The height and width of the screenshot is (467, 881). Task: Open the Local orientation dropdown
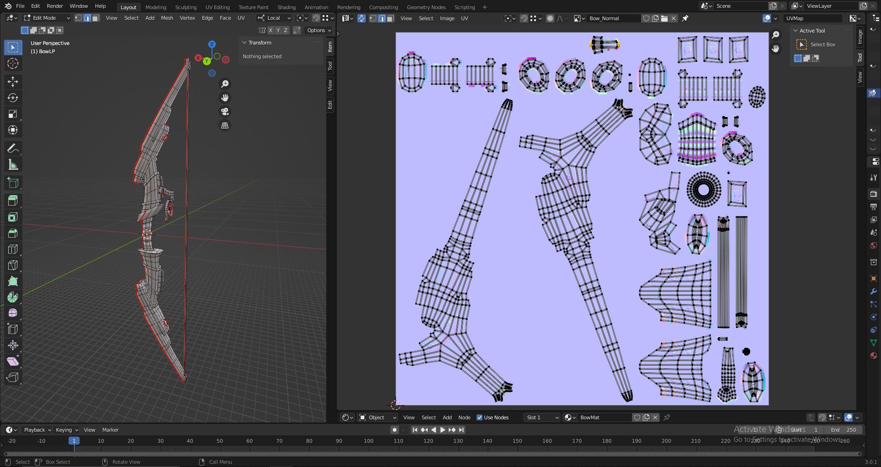tap(274, 18)
